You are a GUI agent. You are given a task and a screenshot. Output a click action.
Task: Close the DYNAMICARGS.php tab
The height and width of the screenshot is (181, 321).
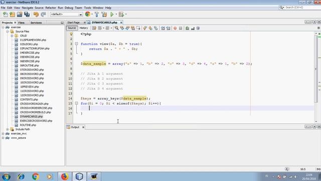coord(121,22)
